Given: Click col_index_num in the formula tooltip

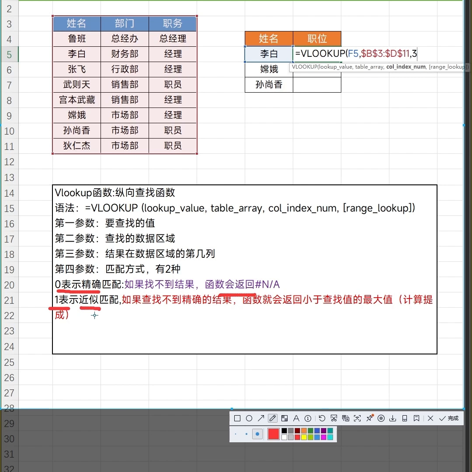Looking at the screenshot, I should pos(406,67).
